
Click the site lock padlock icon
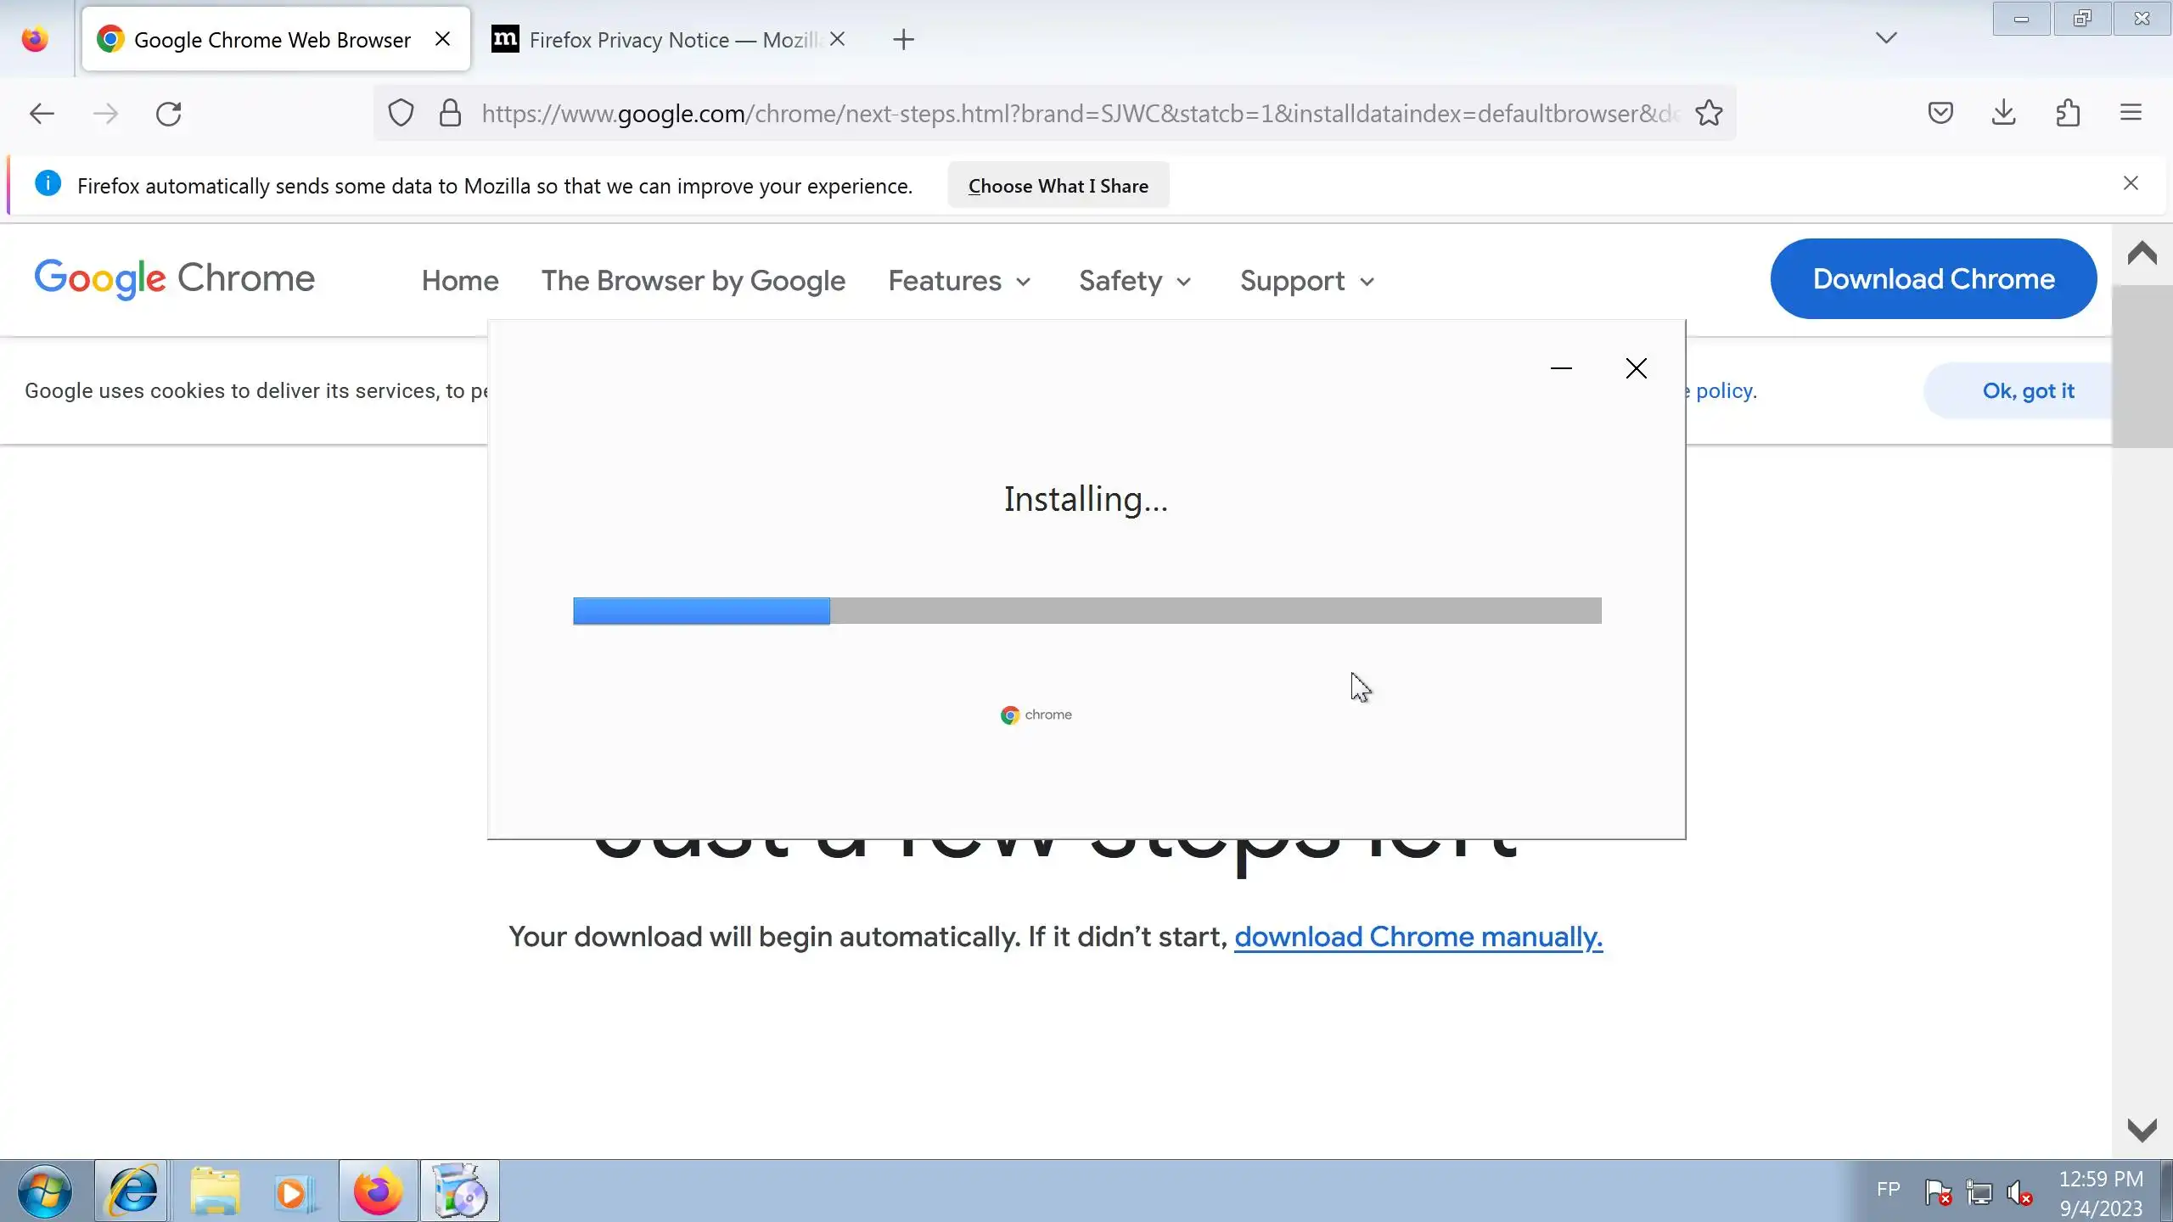click(450, 113)
